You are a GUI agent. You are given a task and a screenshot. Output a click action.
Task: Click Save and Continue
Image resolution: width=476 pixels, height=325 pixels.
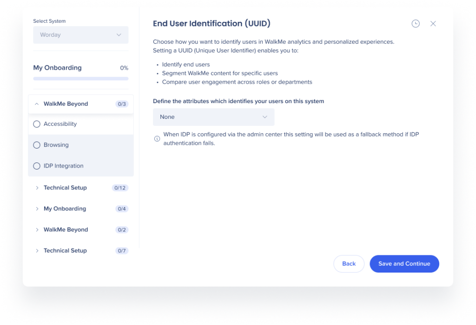(404, 263)
